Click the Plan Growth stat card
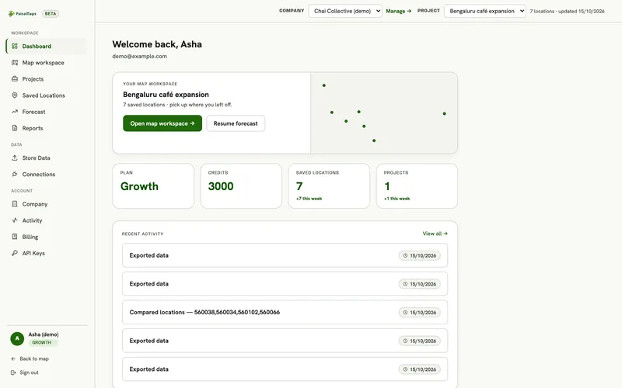The height and width of the screenshot is (388, 622). click(153, 186)
